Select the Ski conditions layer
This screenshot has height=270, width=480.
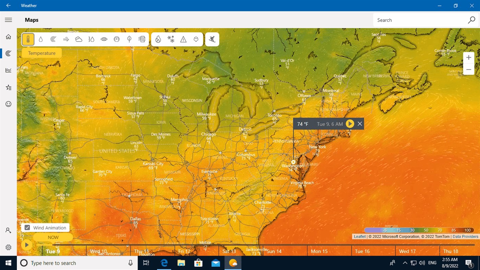(x=212, y=39)
